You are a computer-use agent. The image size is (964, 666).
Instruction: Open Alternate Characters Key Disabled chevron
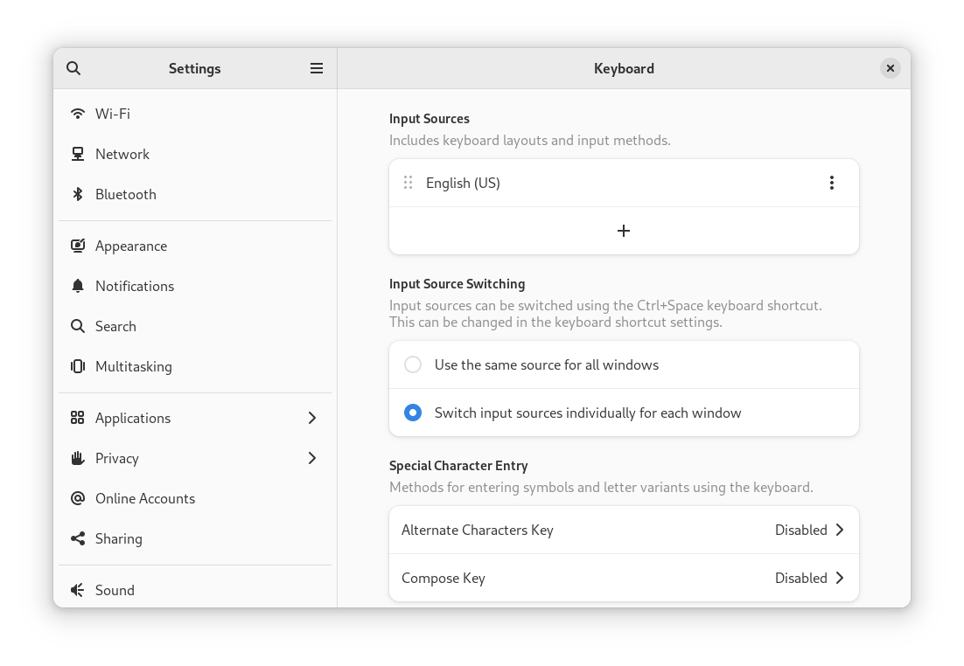point(840,530)
